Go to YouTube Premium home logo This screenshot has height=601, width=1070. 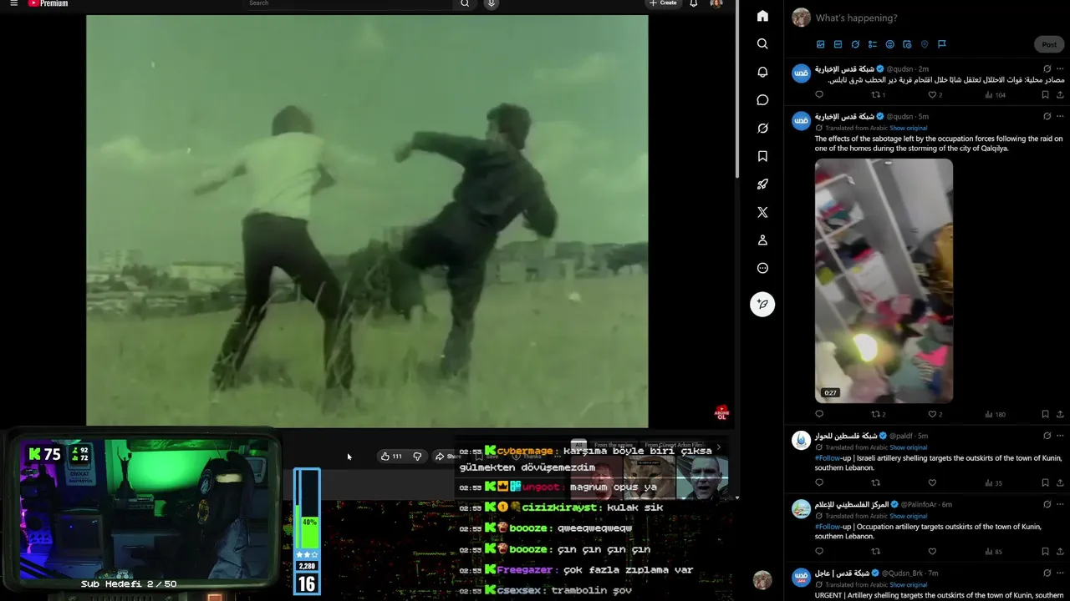click(48, 3)
